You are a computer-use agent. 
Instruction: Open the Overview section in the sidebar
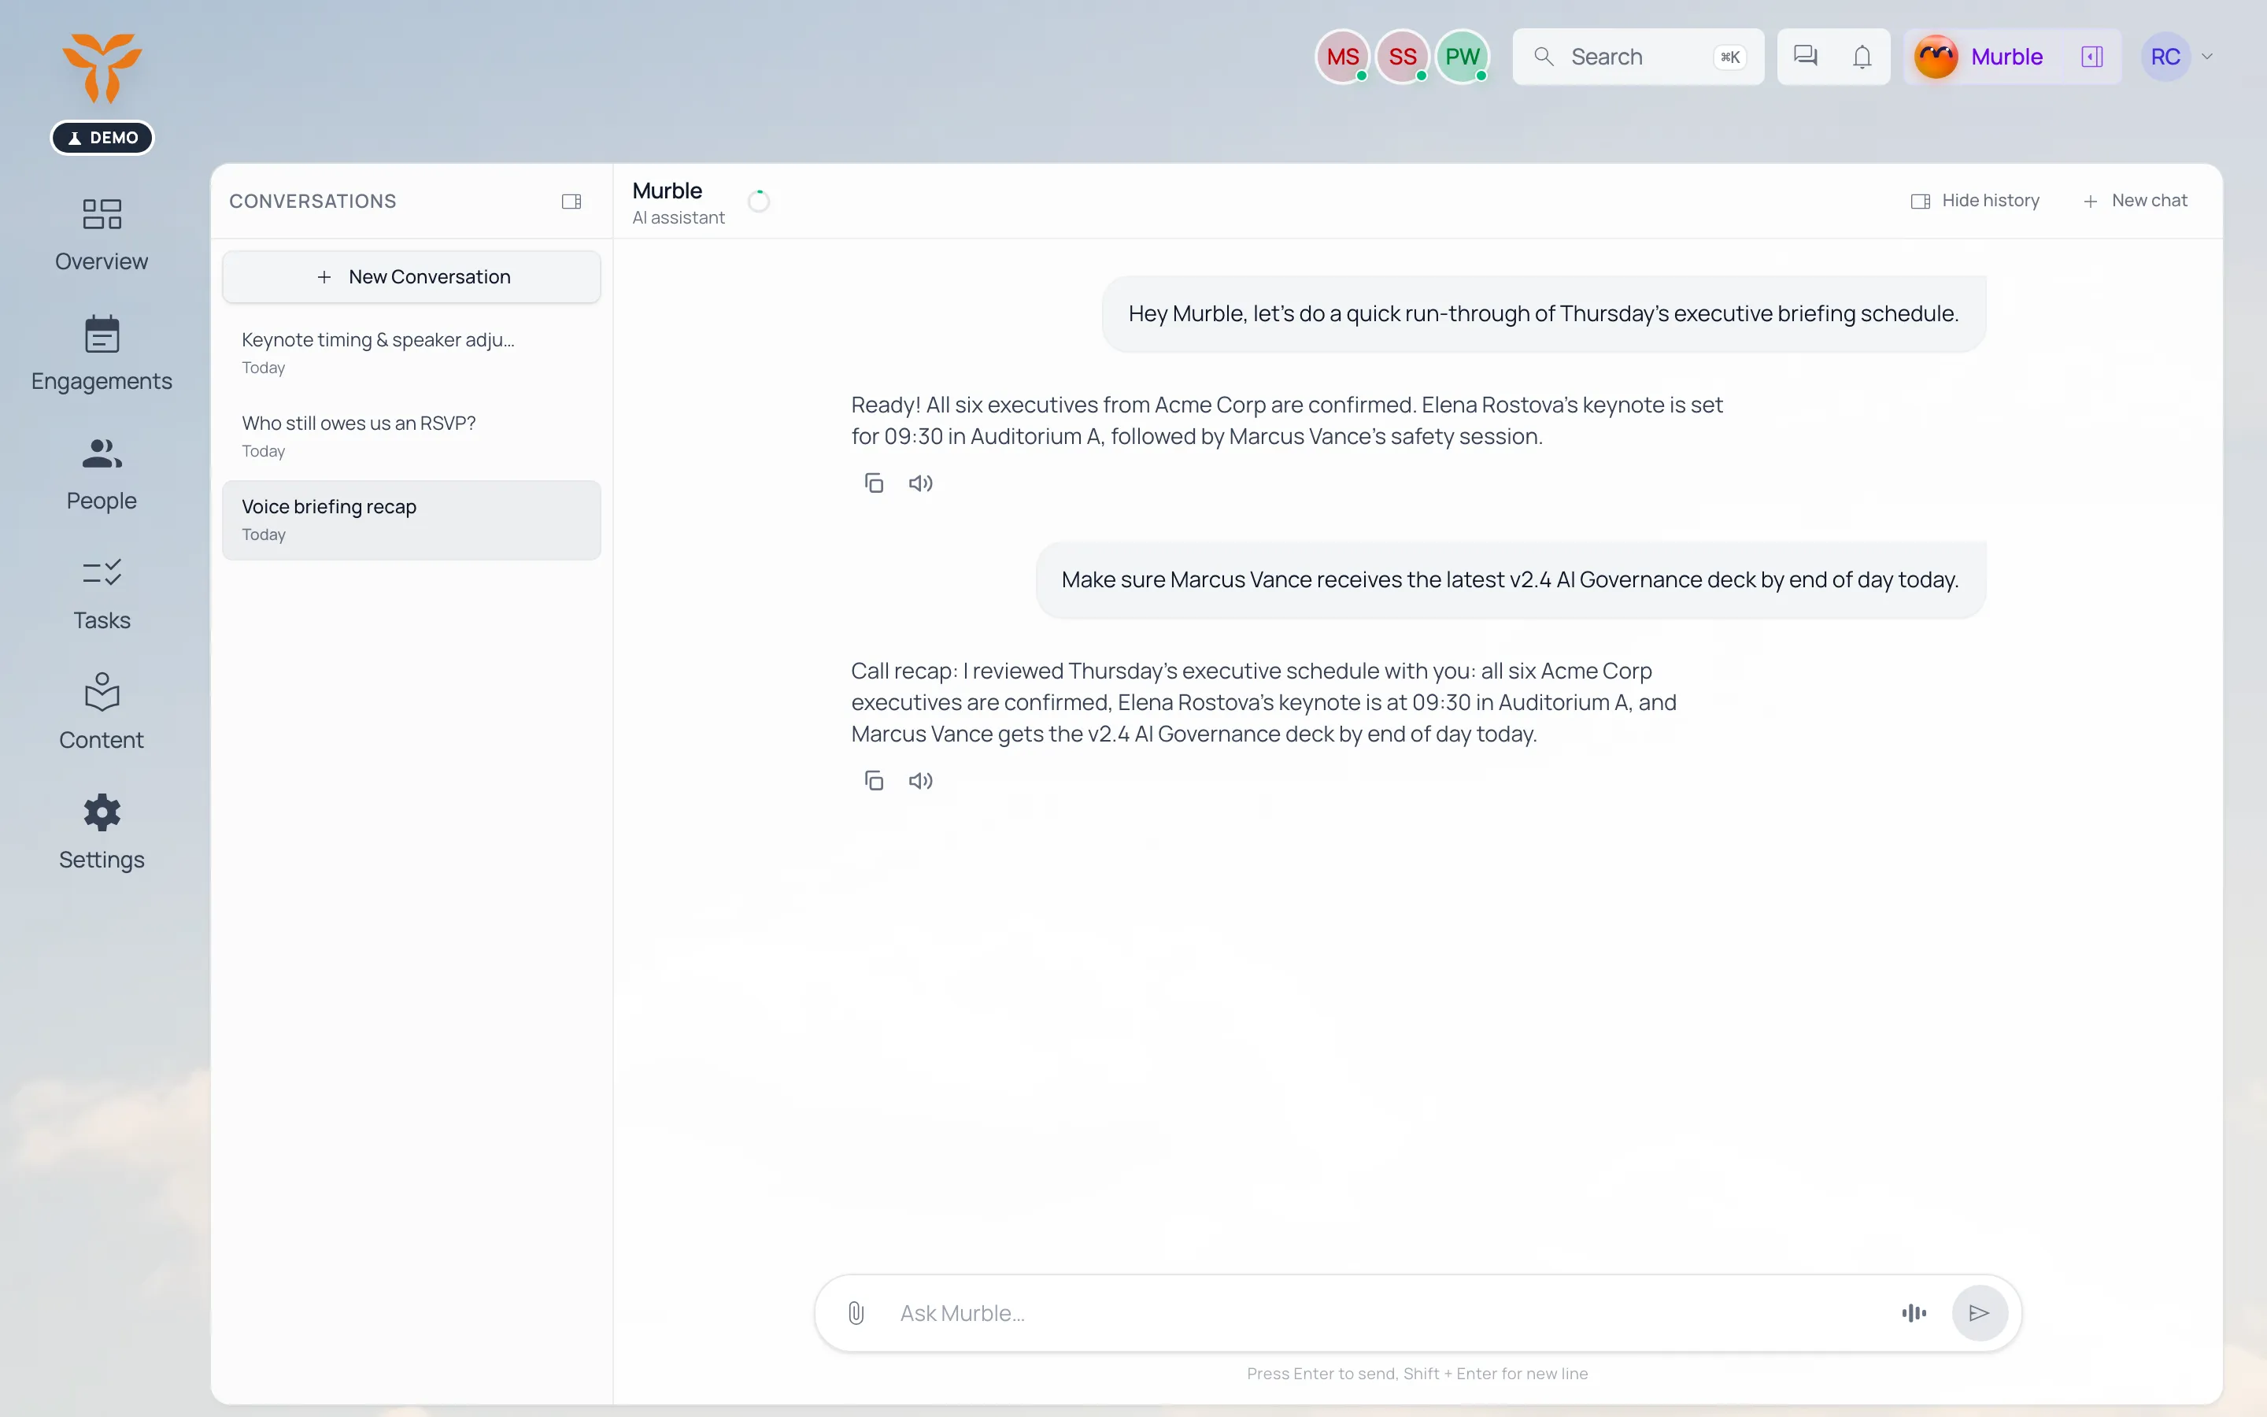coord(102,235)
